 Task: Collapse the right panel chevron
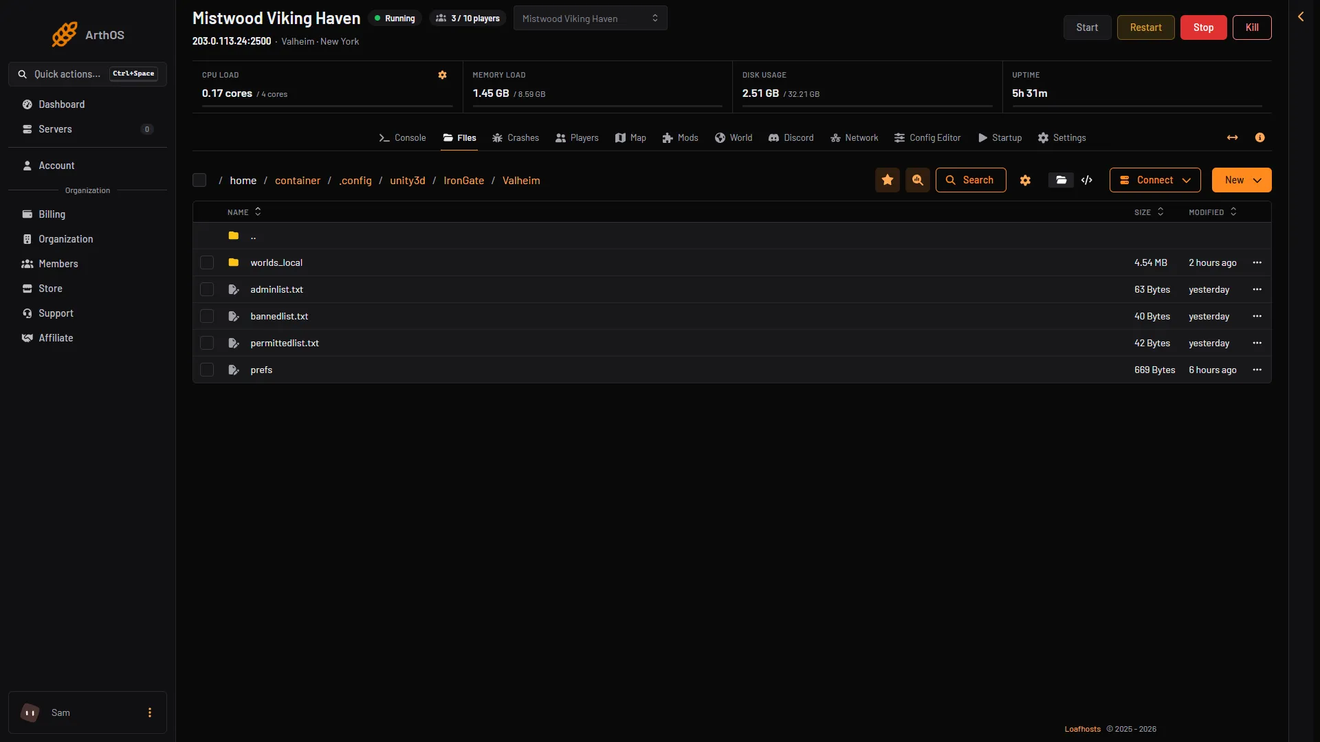coord(1301,16)
